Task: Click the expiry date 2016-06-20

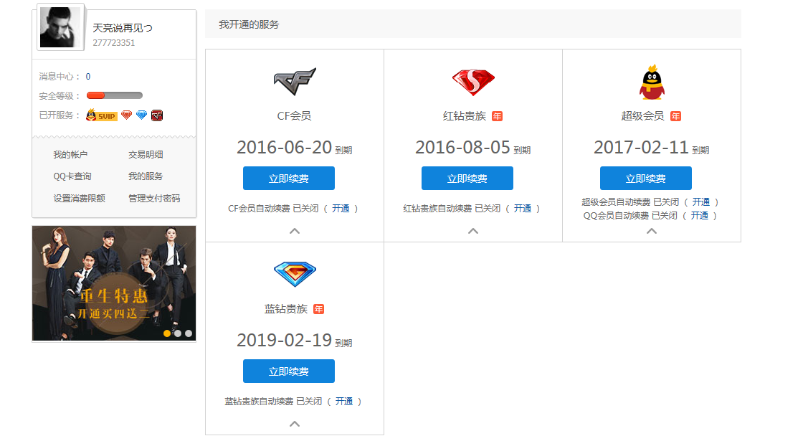Action: point(285,147)
